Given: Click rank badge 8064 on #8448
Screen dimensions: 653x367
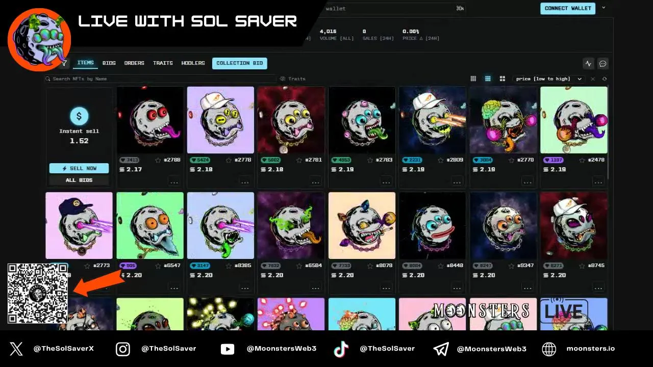Looking at the screenshot, I should [x=412, y=266].
